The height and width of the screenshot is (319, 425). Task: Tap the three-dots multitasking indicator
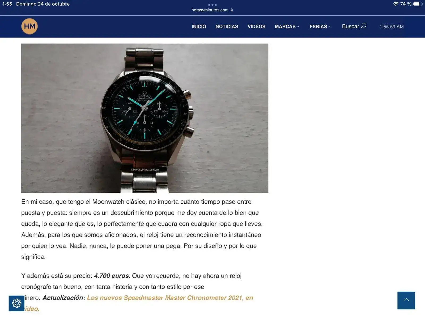(212, 5)
